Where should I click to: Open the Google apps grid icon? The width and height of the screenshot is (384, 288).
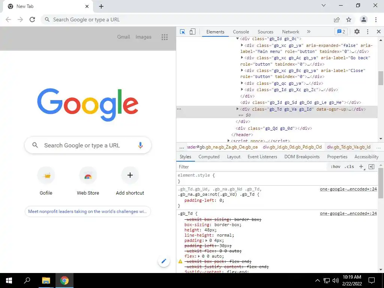(x=165, y=37)
